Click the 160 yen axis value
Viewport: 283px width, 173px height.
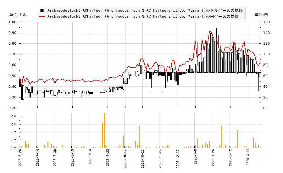click(267, 22)
